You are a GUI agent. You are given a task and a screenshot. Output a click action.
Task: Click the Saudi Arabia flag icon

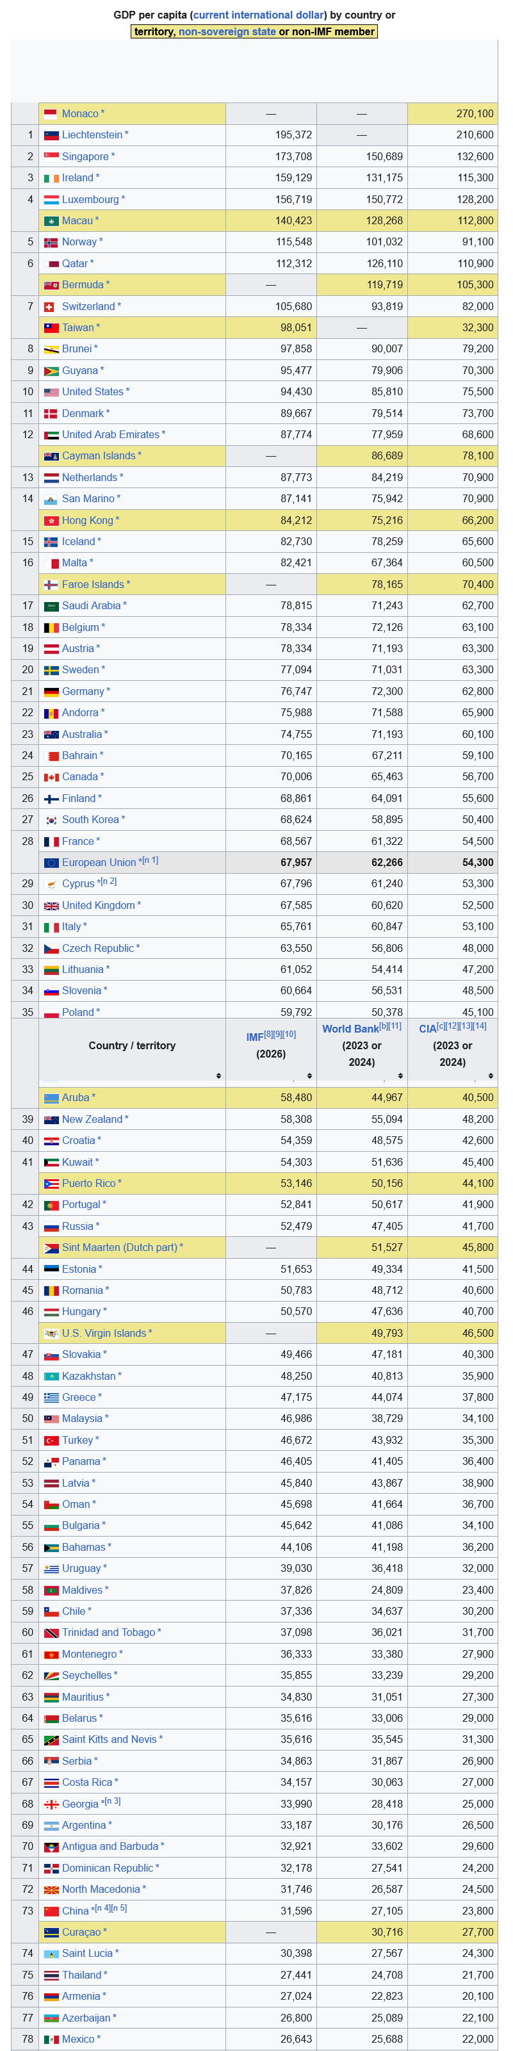click(x=51, y=606)
